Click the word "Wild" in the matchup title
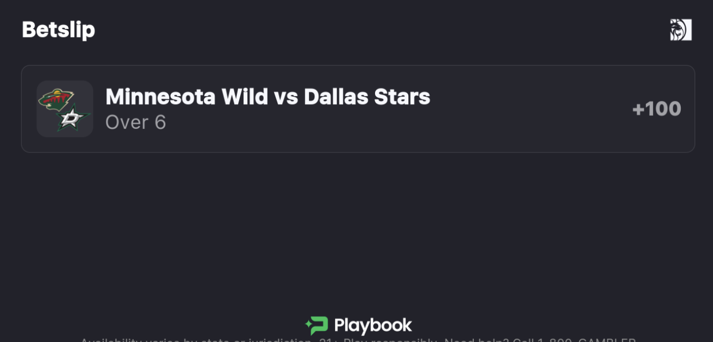This screenshot has height=342, width=713. 245,97
